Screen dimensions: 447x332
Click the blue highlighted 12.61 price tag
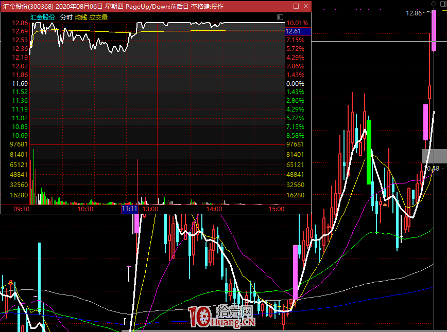click(x=298, y=31)
